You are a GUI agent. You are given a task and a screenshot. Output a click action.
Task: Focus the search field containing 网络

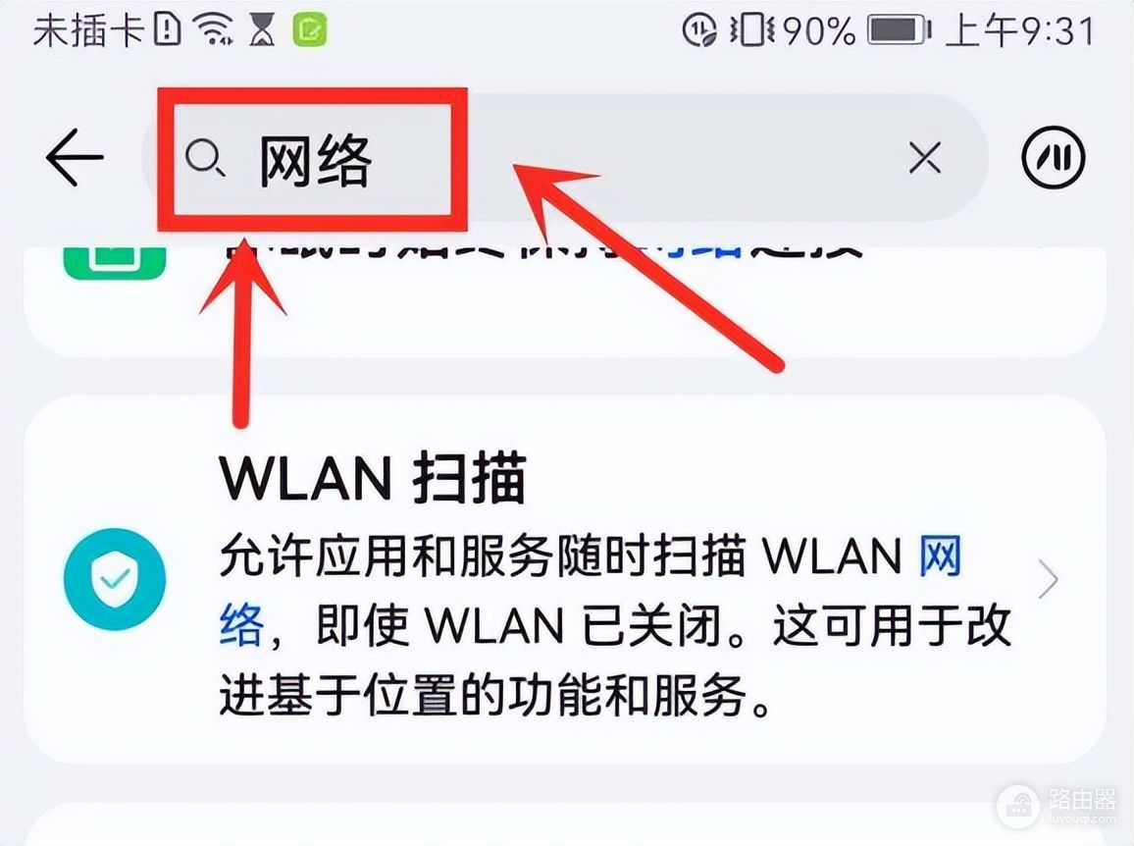565,158
